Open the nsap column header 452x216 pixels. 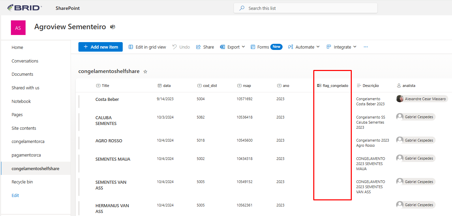[244, 86]
